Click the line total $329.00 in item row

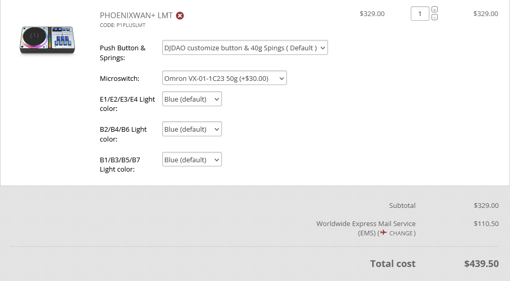coord(486,13)
